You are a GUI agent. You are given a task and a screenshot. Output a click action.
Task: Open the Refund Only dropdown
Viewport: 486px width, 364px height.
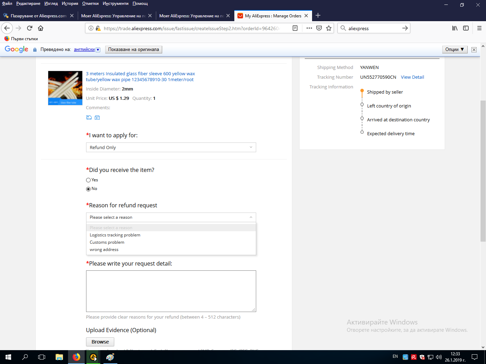tap(171, 147)
